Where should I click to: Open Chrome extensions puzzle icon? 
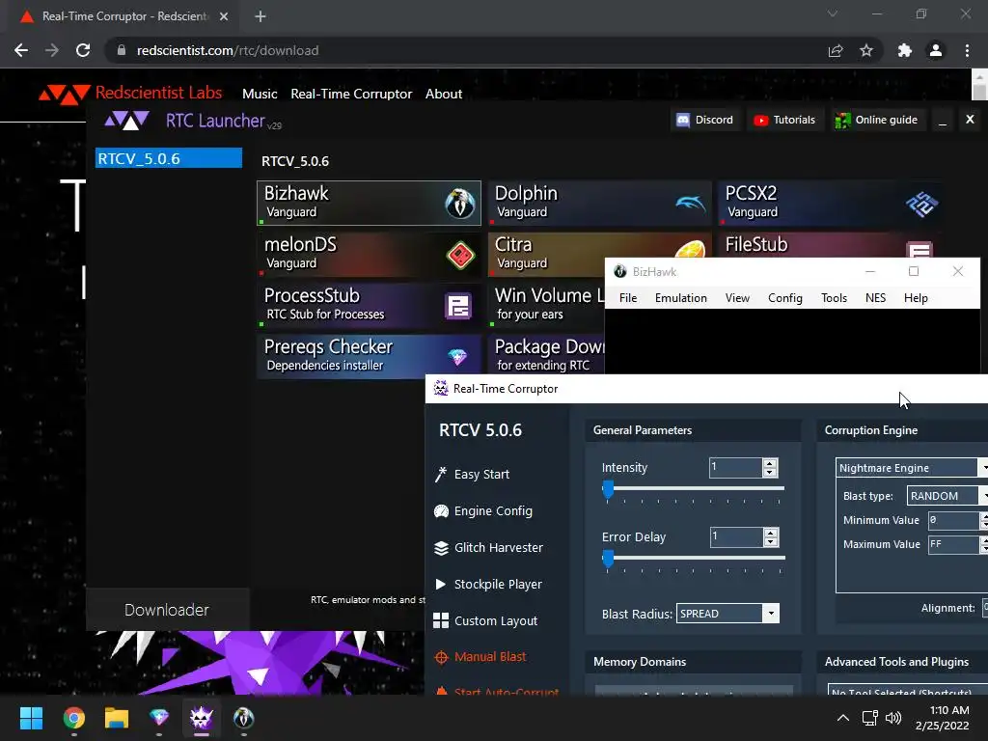click(x=905, y=50)
